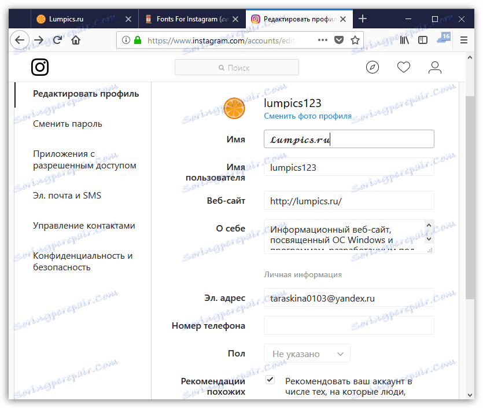Open Управление контактами section
The height and width of the screenshot is (408, 483).
pyautogui.click(x=84, y=226)
